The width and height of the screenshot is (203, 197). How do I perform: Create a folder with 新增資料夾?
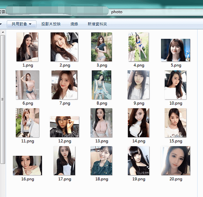click(x=97, y=24)
